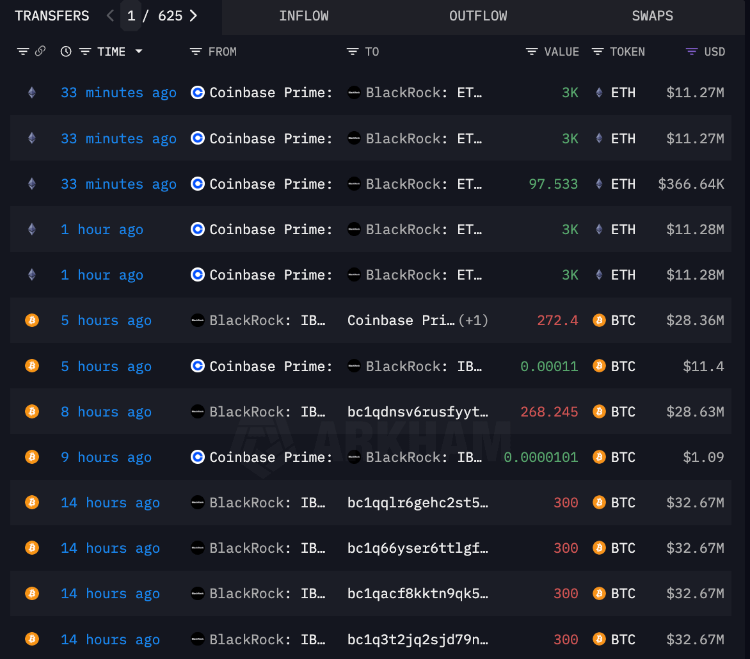The image size is (750, 659).
Task: Open '9 hours ago' transaction link
Action: (x=106, y=457)
